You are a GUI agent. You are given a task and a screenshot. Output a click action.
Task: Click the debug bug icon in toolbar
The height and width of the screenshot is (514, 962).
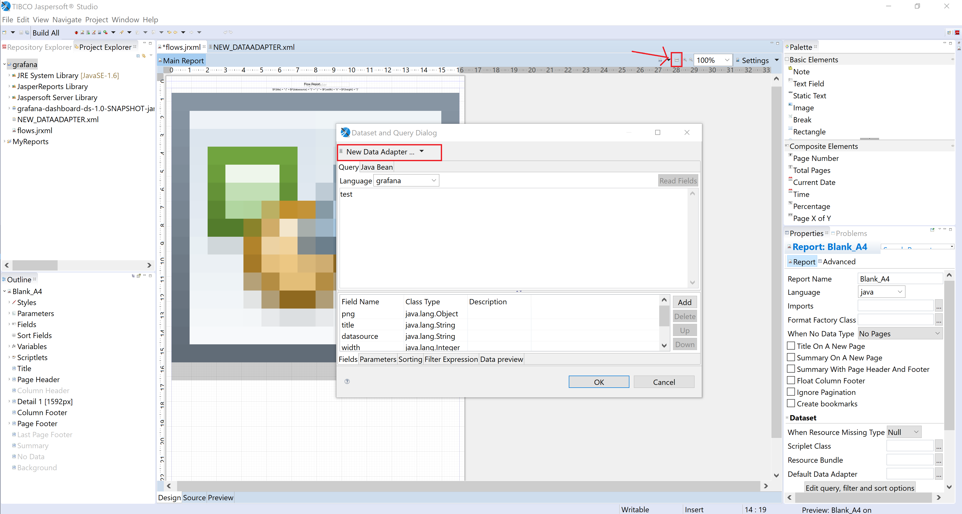77,33
